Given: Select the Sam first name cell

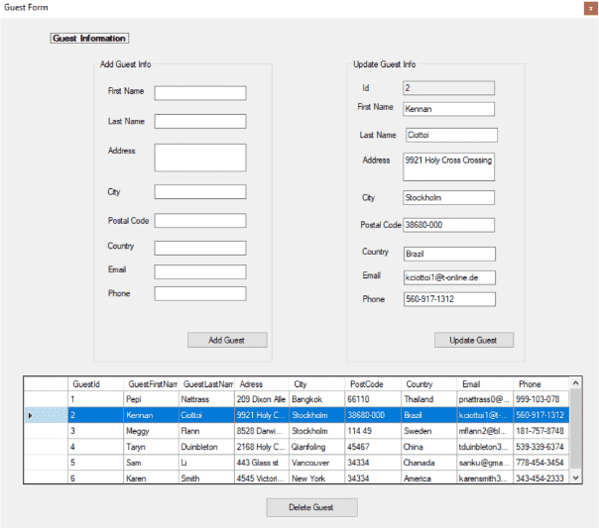Looking at the screenshot, I should [x=152, y=463].
